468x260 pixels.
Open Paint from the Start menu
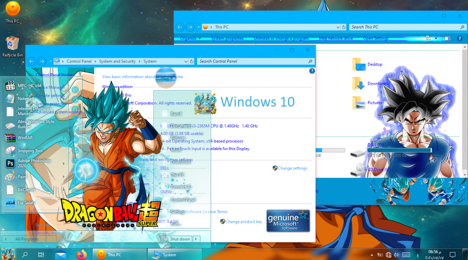point(16,177)
